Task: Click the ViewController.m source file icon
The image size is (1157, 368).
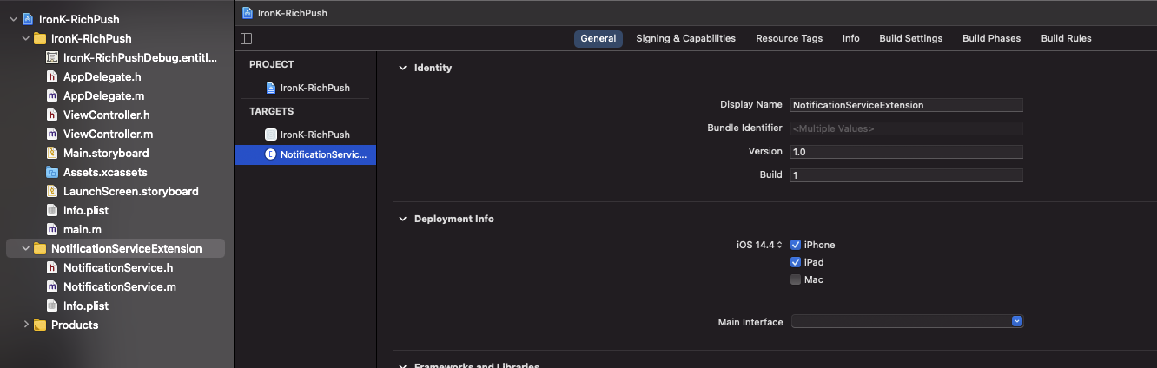Action: pyautogui.click(x=52, y=134)
